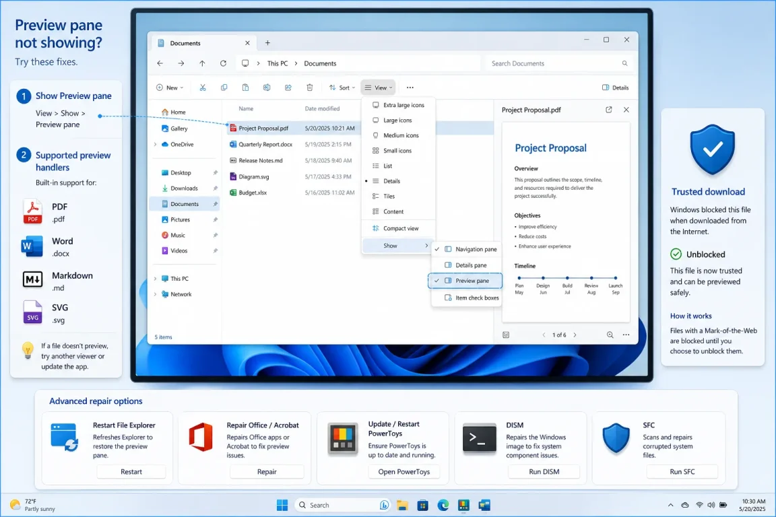Toggle Navigation pane in Show submenu
Screen dimensions: 776x517
467,249
